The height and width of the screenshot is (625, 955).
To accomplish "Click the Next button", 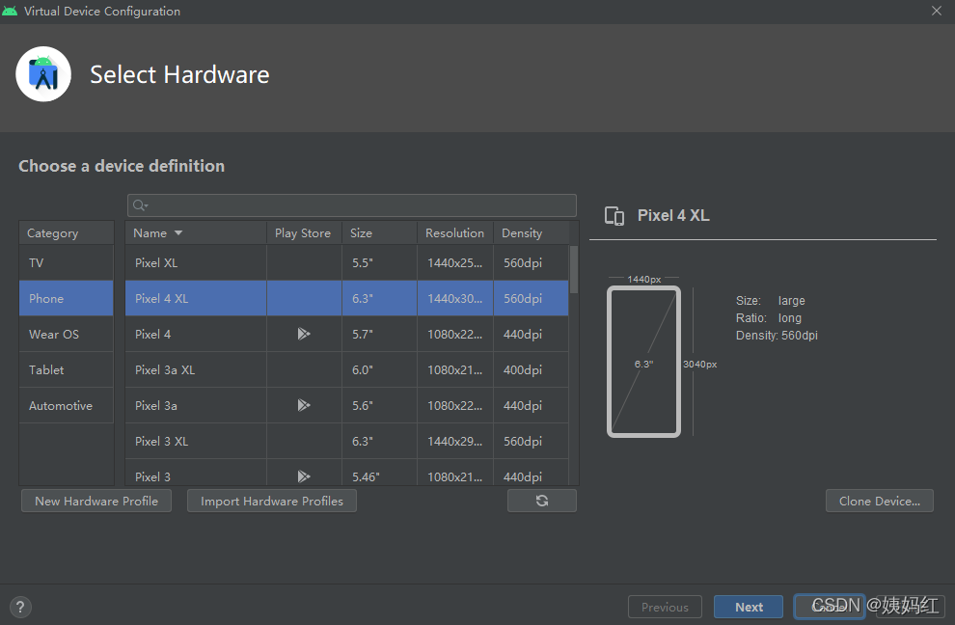I will (x=749, y=607).
